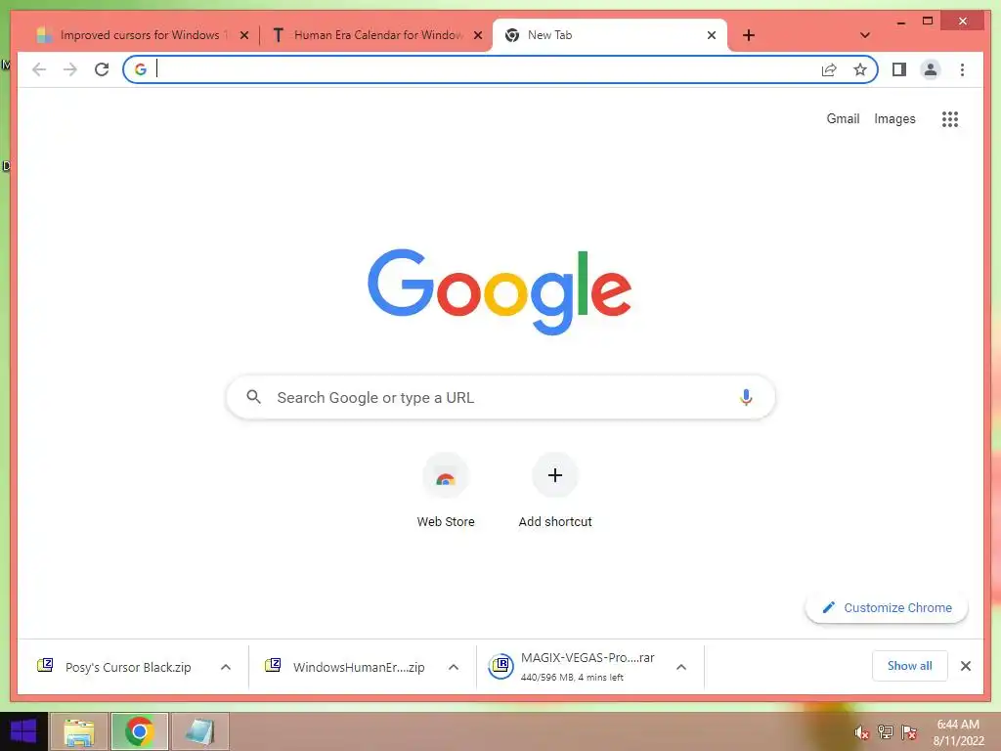The height and width of the screenshot is (751, 1001).
Task: Close the Human Era Calendar tab
Action: 477,35
